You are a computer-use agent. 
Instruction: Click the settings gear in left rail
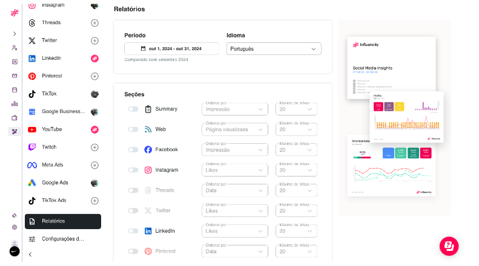coord(15,227)
